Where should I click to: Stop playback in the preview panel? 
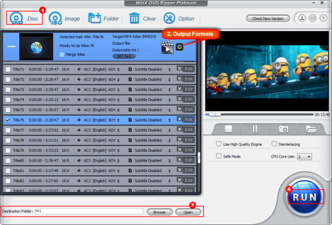click(x=228, y=129)
